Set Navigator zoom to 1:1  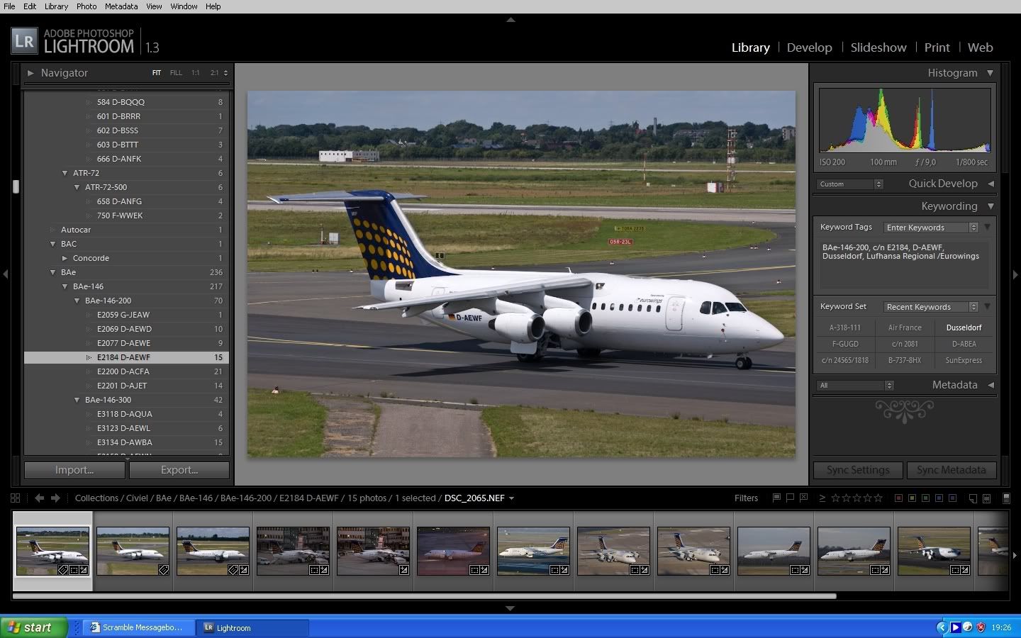tap(195, 73)
